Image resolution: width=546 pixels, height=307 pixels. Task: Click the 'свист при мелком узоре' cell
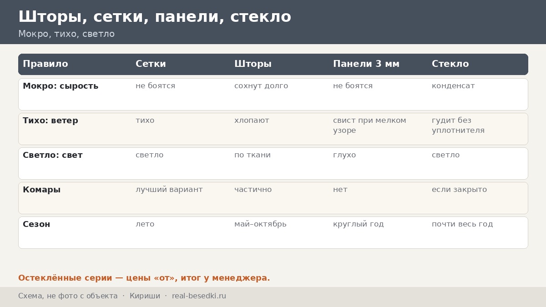369,126
